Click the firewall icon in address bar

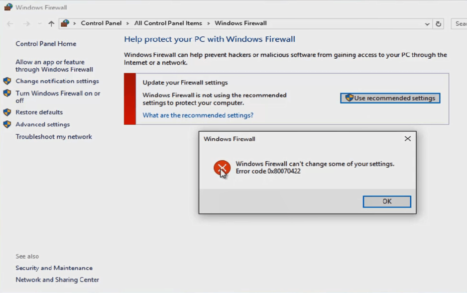pyautogui.click(x=65, y=23)
